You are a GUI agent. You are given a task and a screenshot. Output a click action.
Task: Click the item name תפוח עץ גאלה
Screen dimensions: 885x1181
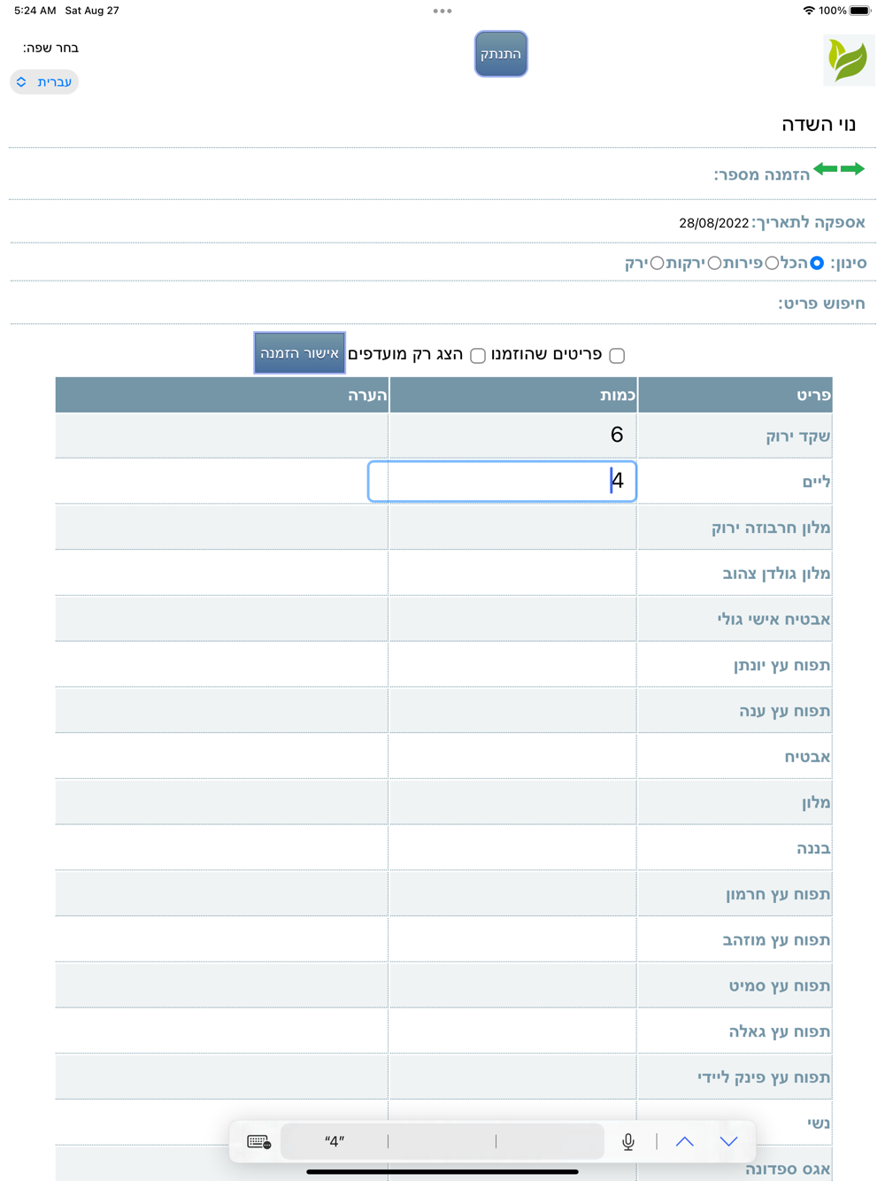click(780, 1031)
